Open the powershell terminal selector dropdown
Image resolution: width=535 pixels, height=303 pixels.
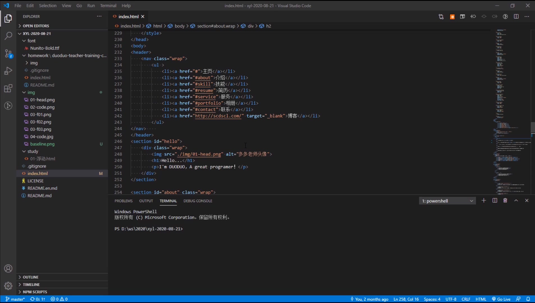(447, 201)
